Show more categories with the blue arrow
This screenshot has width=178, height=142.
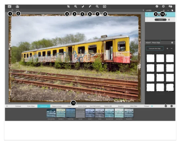pos(152,106)
